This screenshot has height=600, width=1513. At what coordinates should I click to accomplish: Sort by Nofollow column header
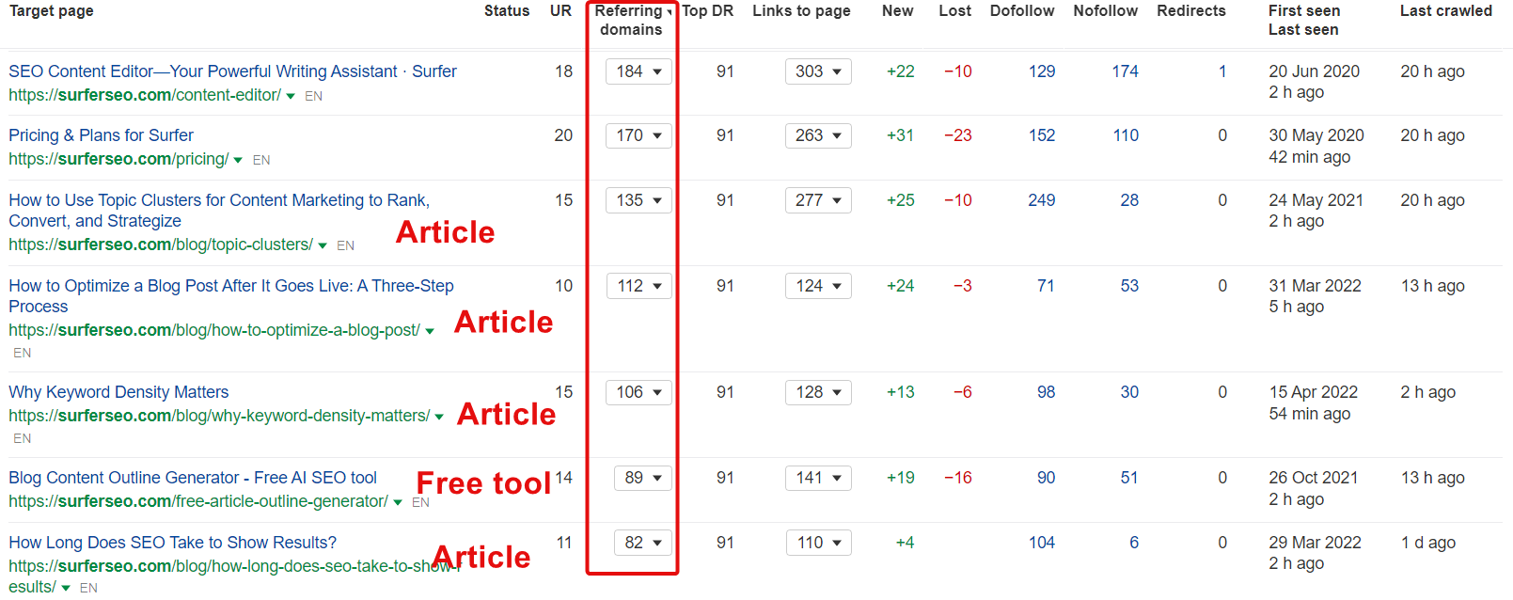(1106, 11)
